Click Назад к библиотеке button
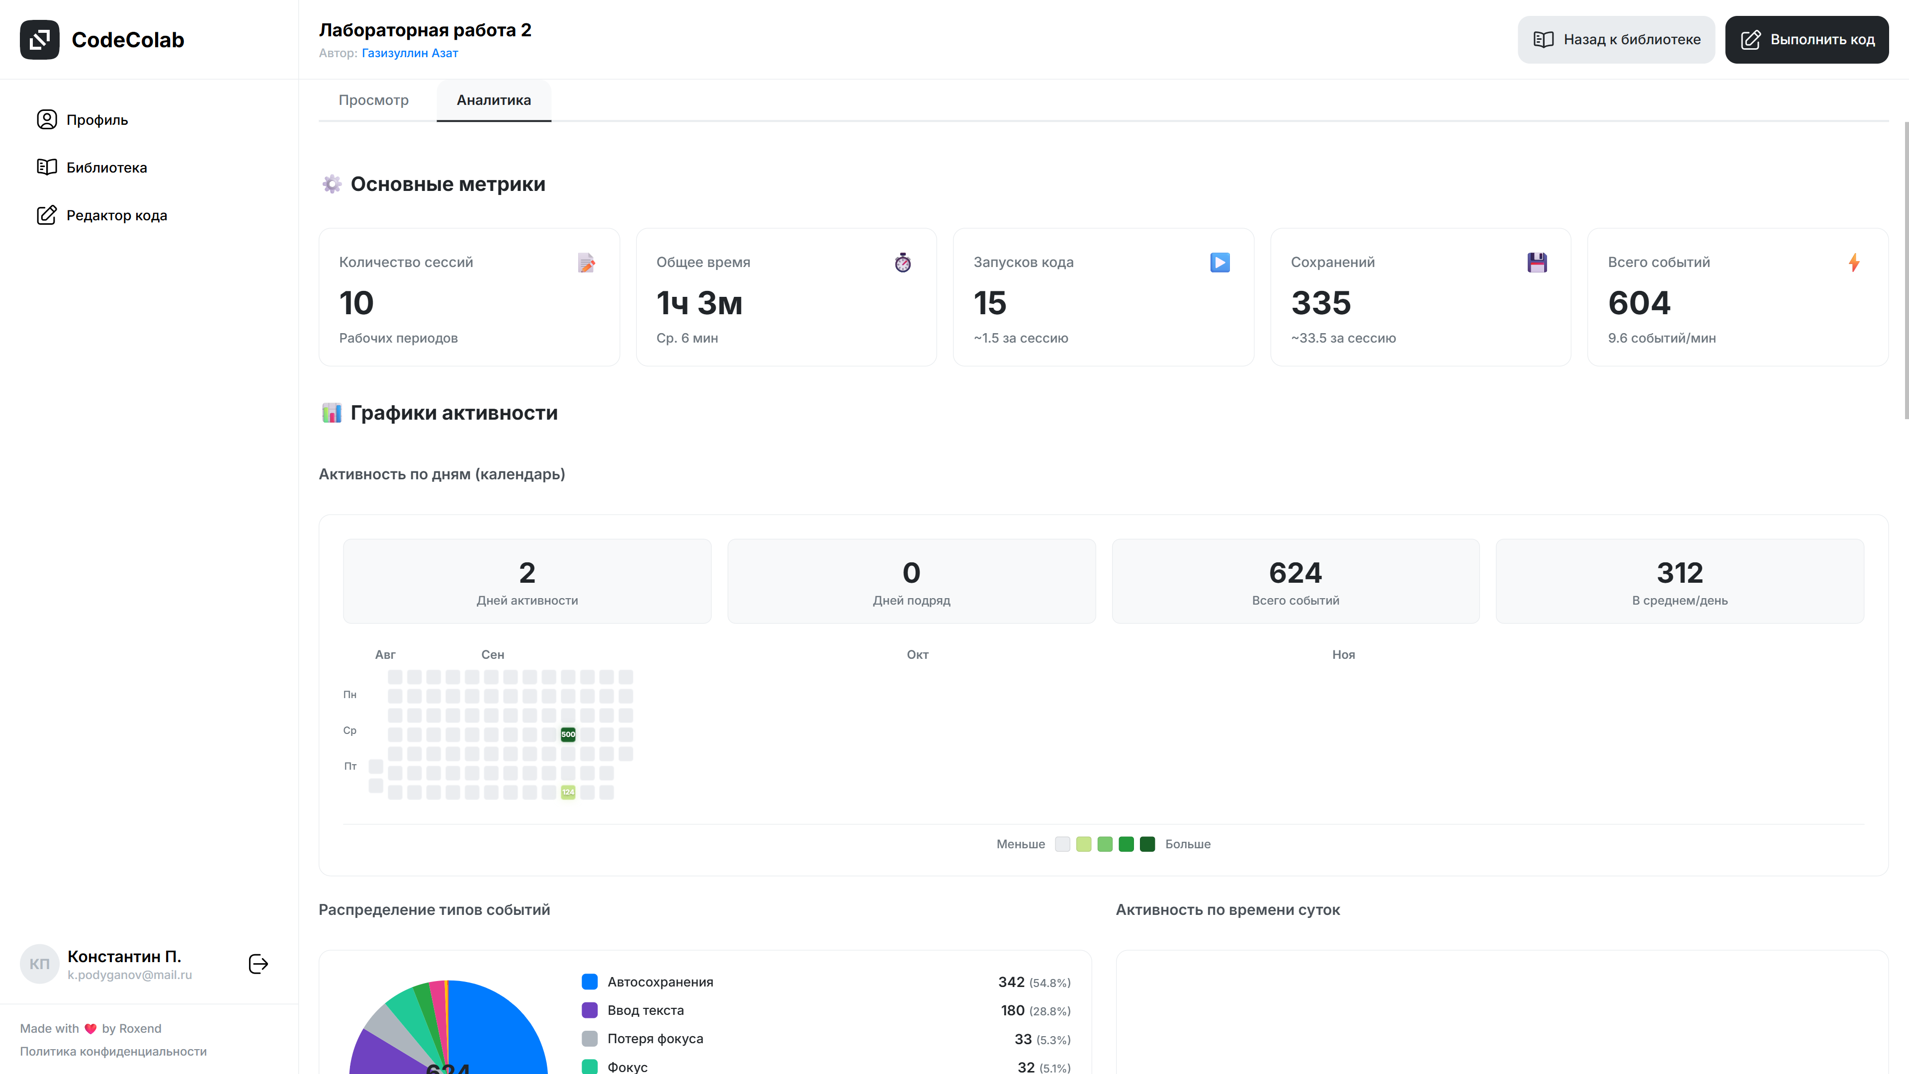 [x=1616, y=39]
